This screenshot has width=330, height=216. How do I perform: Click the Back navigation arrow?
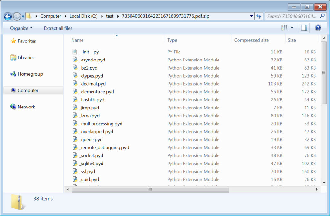[7, 16]
